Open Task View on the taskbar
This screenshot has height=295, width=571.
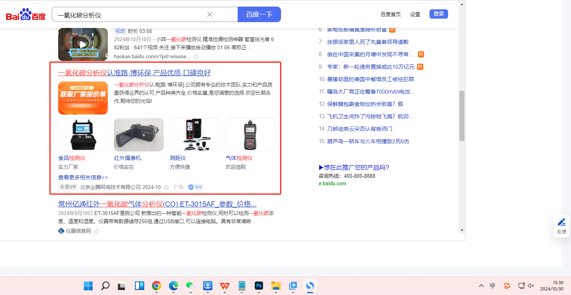point(122,286)
